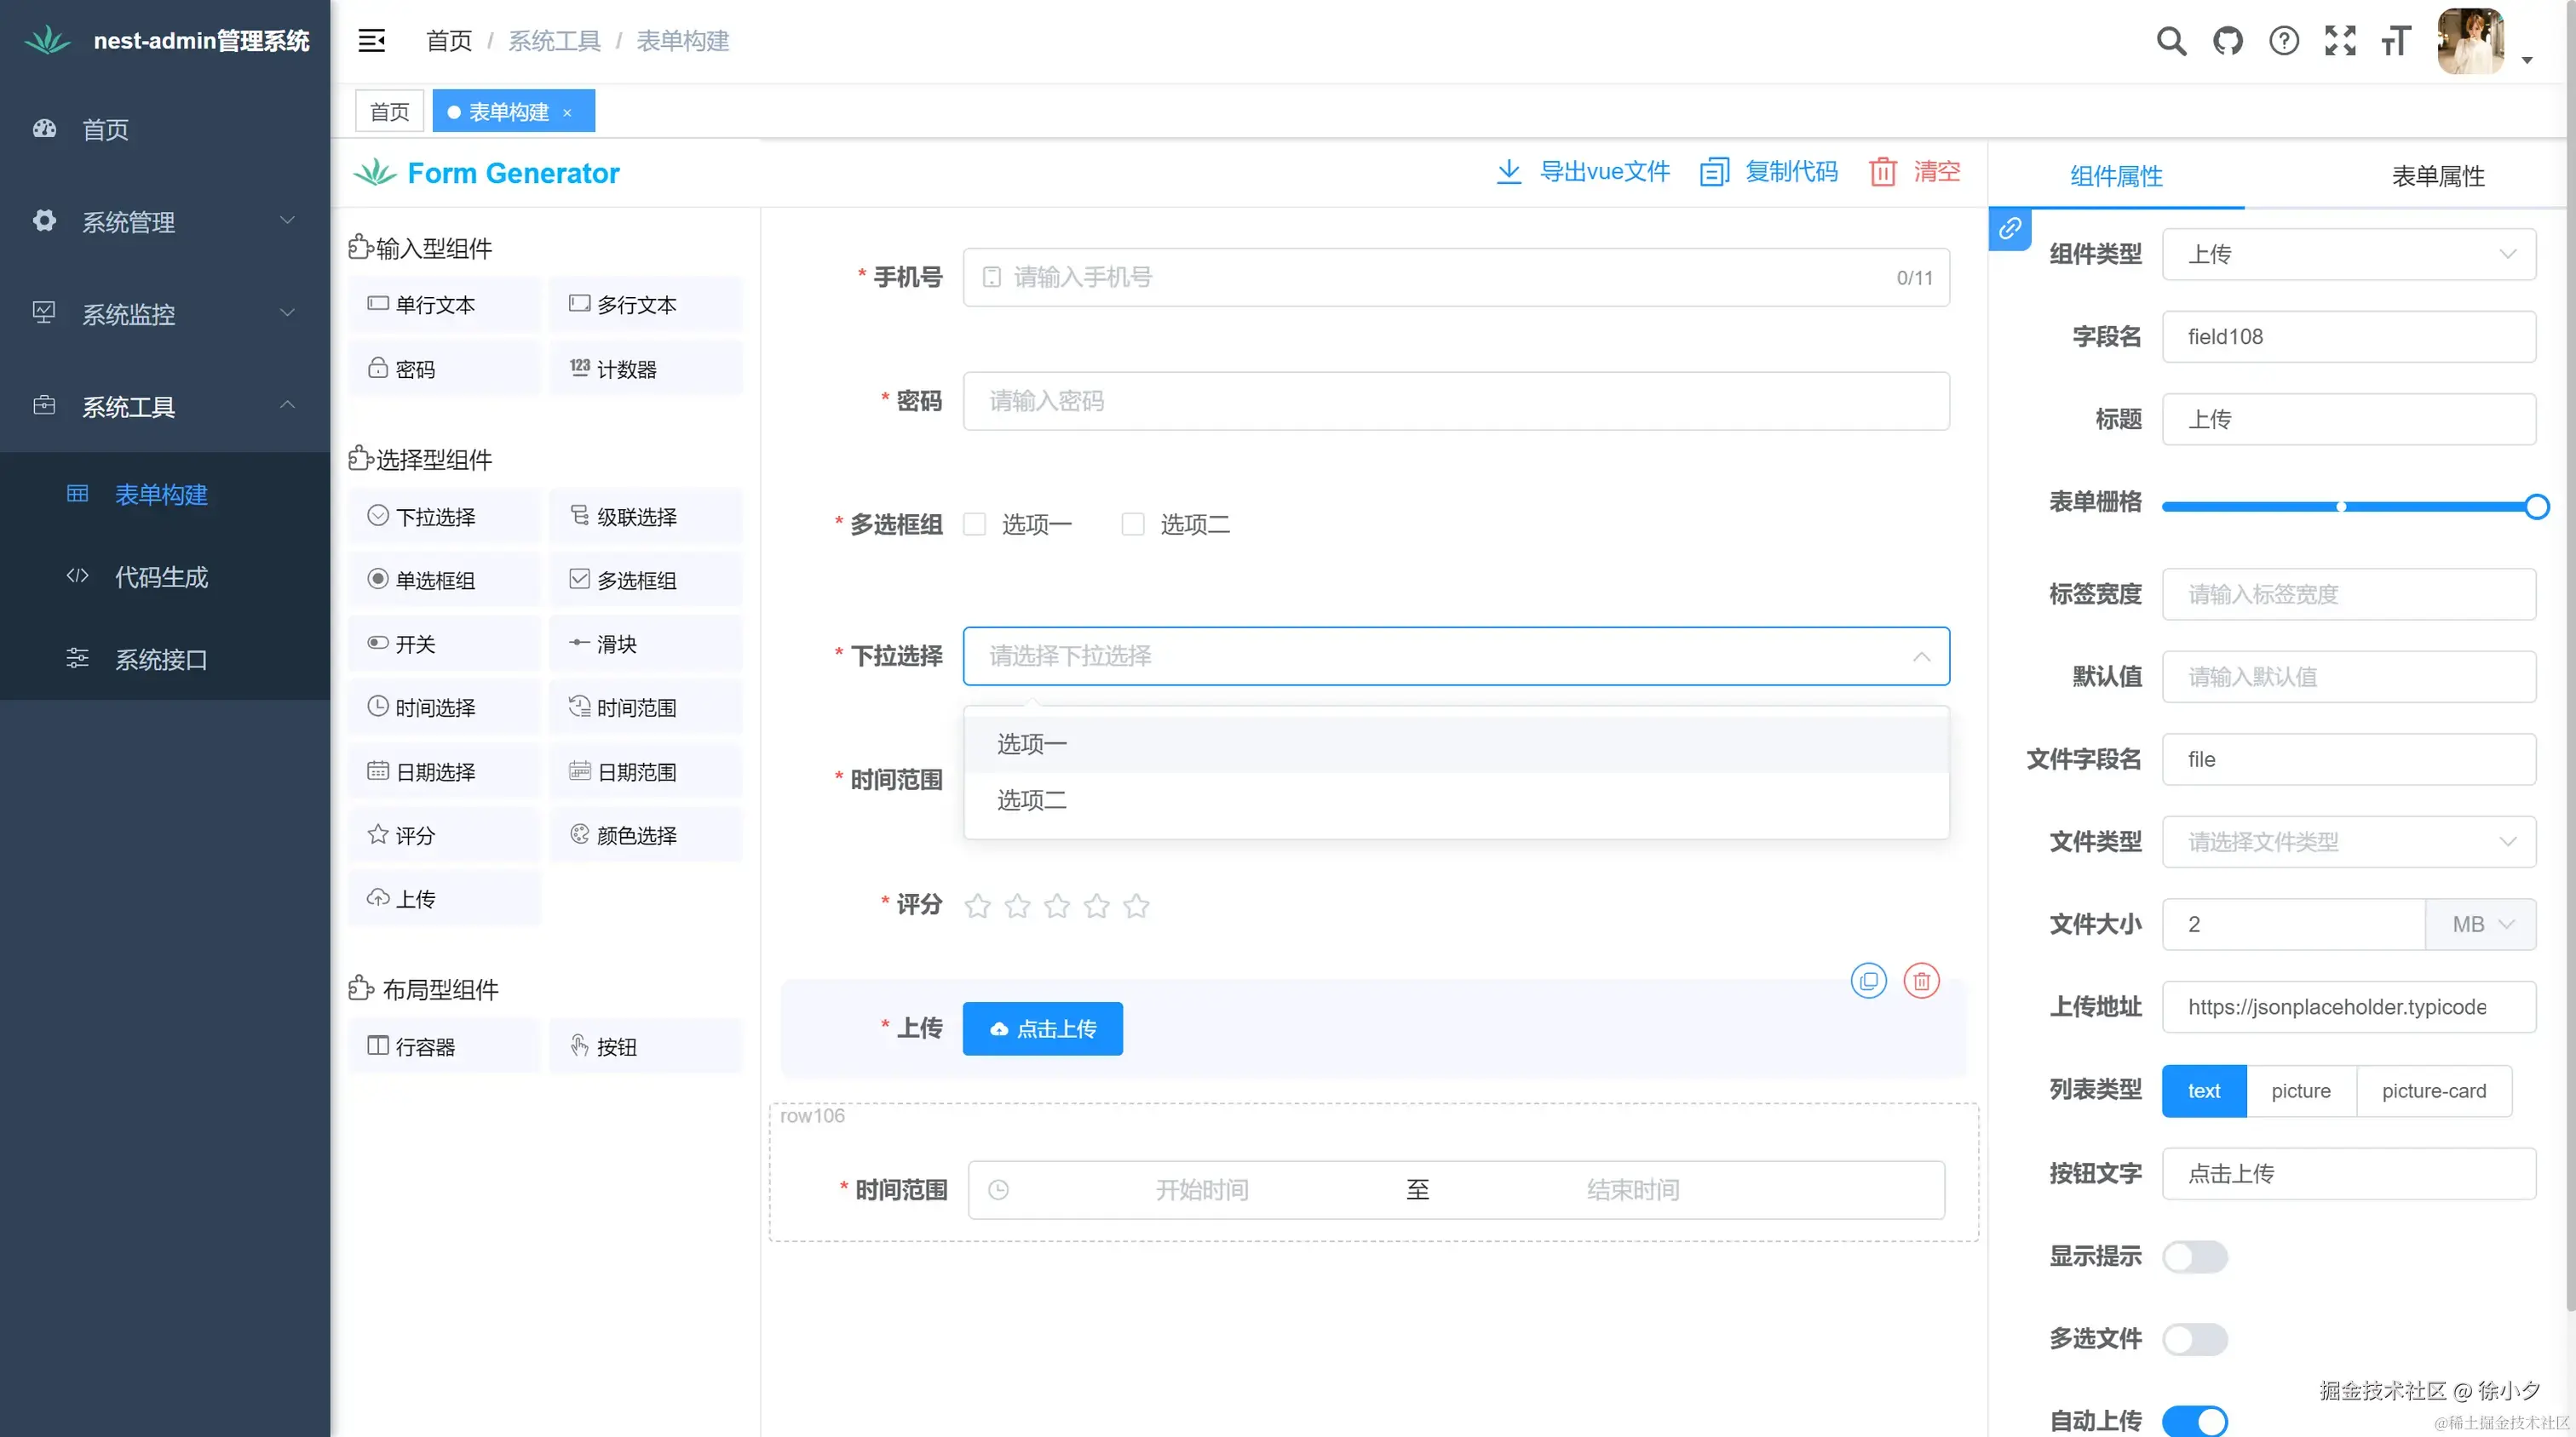
Task: Click the blue 点击上传 button
Action: 1042,1028
